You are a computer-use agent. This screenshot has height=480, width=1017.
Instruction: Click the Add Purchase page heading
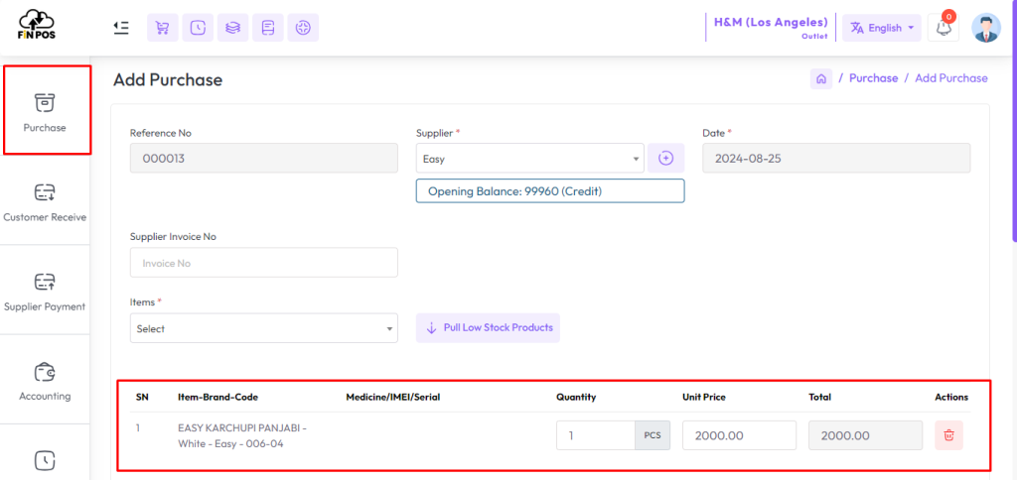click(x=168, y=79)
